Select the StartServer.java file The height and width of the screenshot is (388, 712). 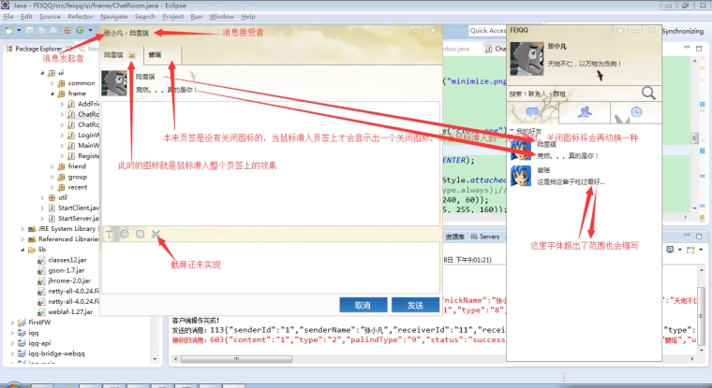[78, 219]
